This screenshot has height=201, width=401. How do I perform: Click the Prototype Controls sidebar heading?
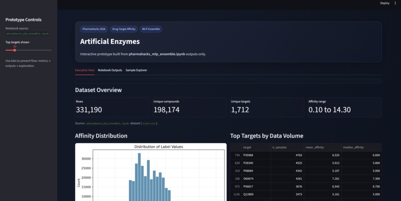(23, 20)
